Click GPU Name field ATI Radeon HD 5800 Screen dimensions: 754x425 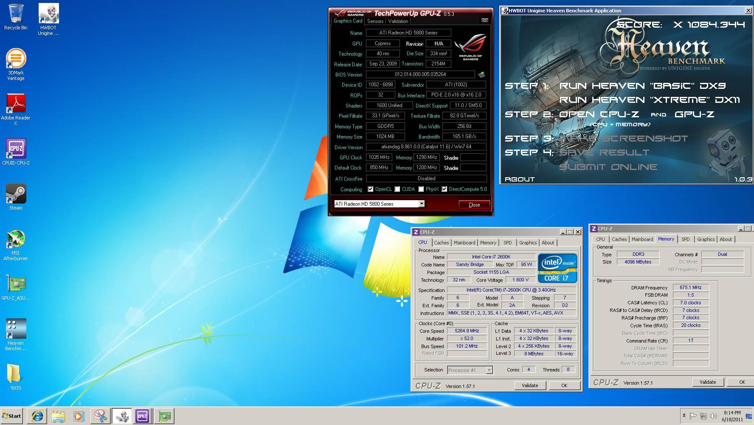click(408, 33)
